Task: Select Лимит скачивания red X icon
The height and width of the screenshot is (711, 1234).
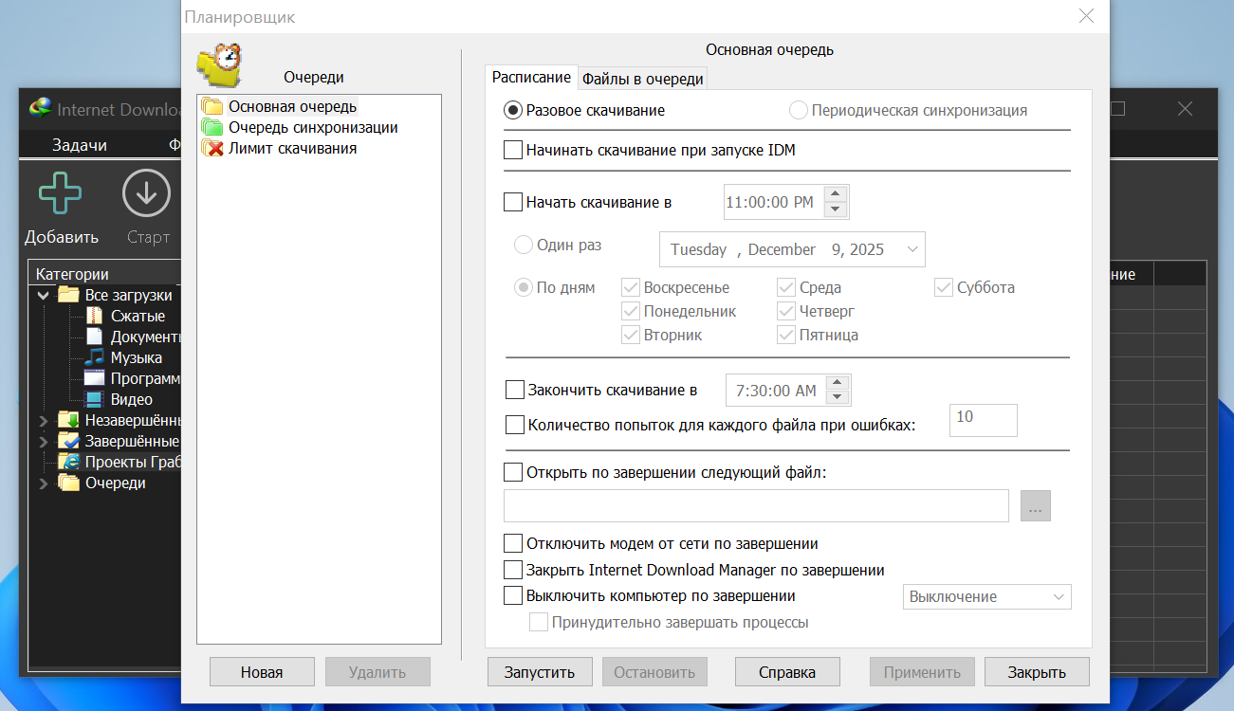Action: [212, 149]
